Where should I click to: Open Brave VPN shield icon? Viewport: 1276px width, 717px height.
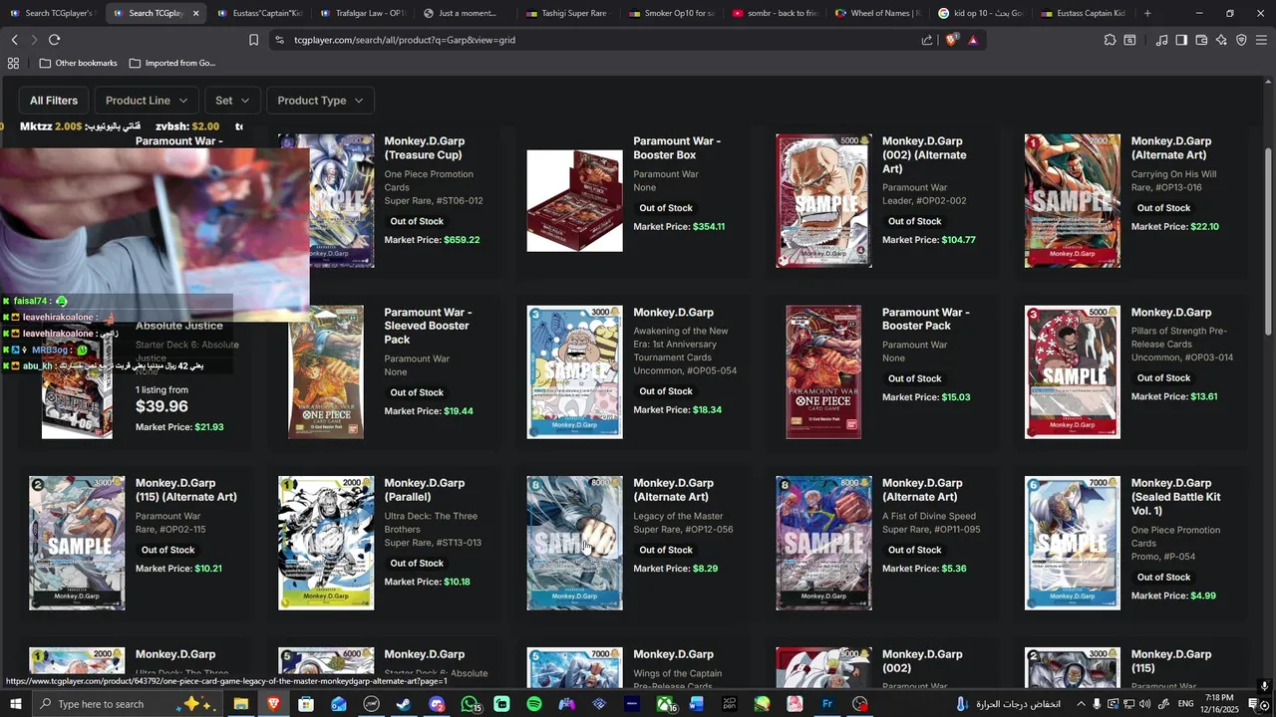click(1241, 40)
